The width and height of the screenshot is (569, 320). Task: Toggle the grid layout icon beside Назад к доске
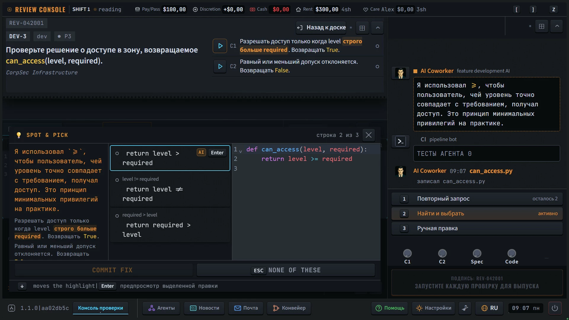[362, 28]
